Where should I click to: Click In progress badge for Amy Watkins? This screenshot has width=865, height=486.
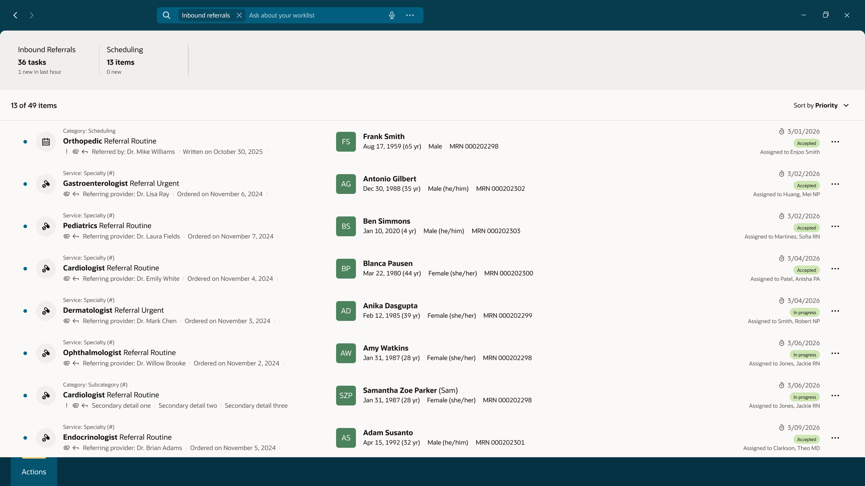pos(805,355)
